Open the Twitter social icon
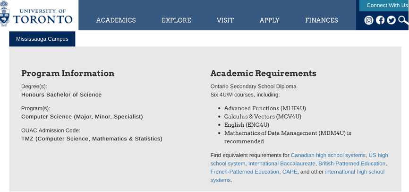Image resolution: width=409 pixels, height=192 pixels. coord(391,20)
